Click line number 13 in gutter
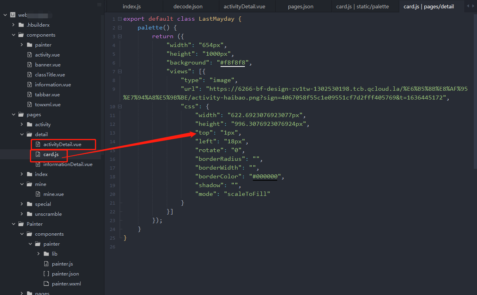 (x=112, y=133)
